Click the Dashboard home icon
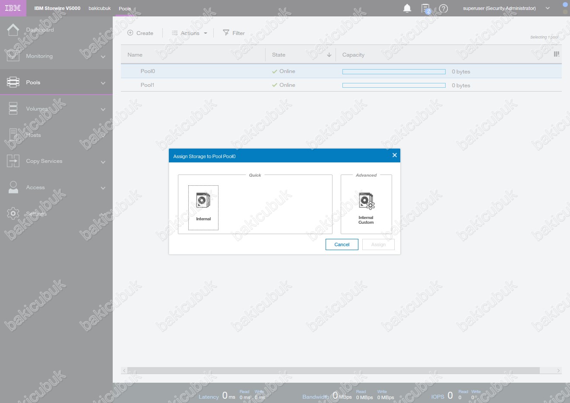This screenshot has height=403, width=570. (x=13, y=30)
